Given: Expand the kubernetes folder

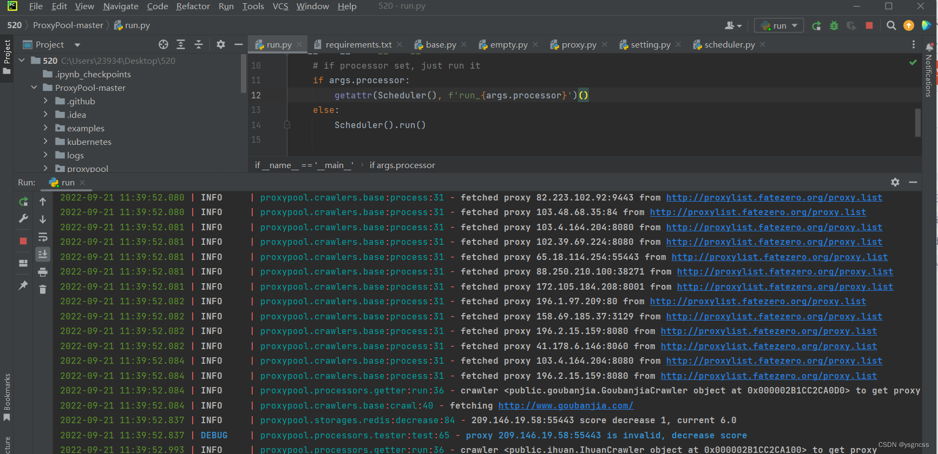Looking at the screenshot, I should (x=45, y=142).
